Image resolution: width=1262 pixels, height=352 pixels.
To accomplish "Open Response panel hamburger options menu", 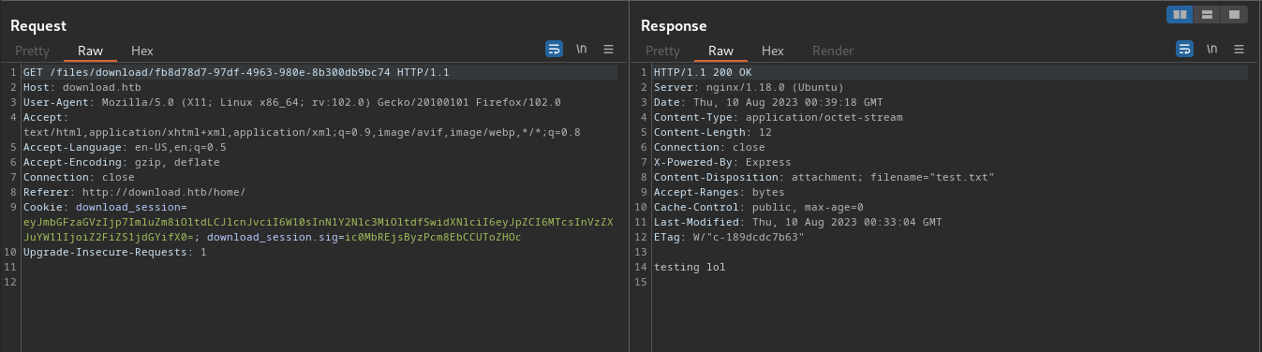I will [x=1239, y=49].
